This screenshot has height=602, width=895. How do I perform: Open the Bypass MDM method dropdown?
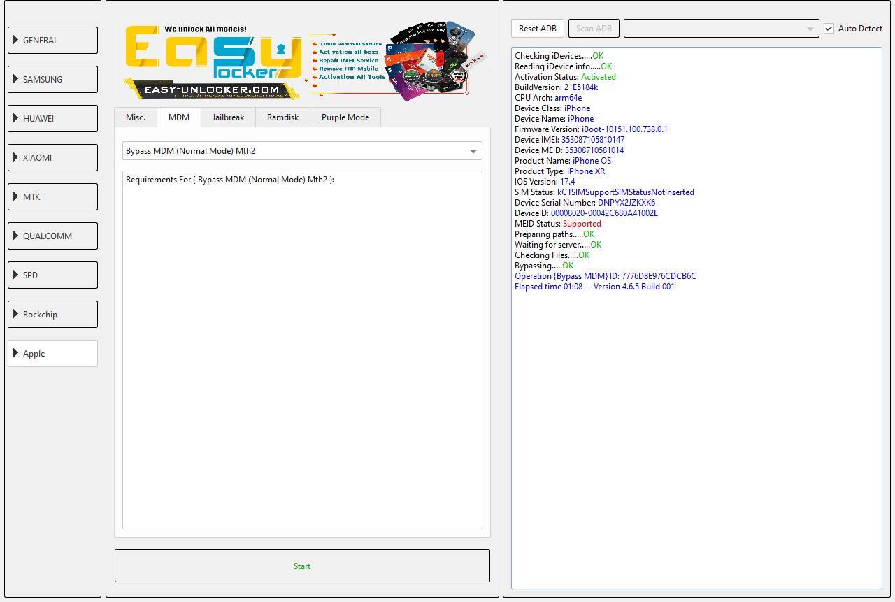pos(302,151)
